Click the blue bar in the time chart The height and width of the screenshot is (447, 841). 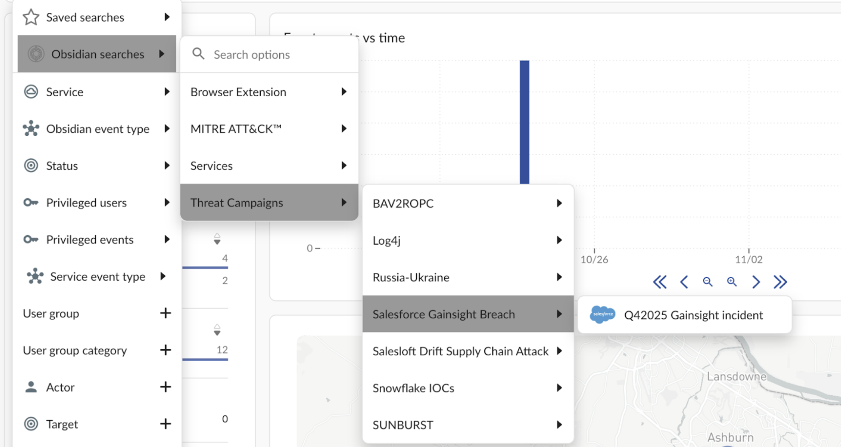(x=524, y=122)
